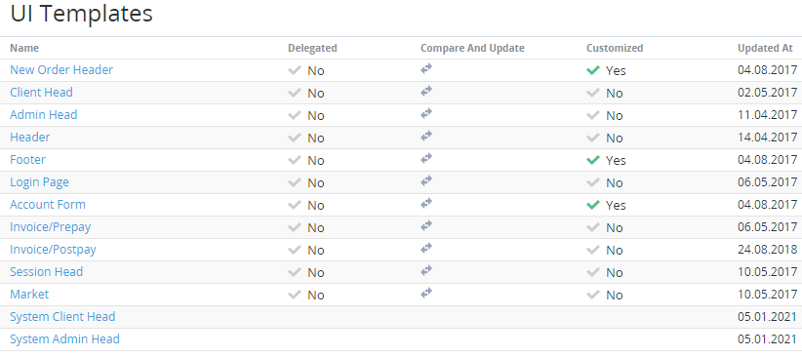This screenshot has width=802, height=357.
Task: Click Compare And Update icon for Session Head
Action: pyautogui.click(x=426, y=270)
